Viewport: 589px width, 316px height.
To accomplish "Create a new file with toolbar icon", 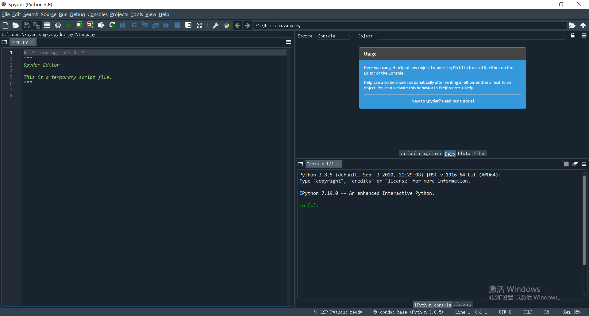I will tap(5, 25).
